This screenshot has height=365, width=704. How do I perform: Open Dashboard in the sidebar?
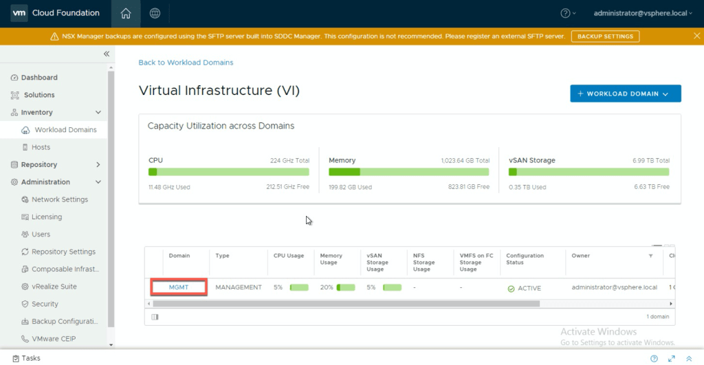39,78
